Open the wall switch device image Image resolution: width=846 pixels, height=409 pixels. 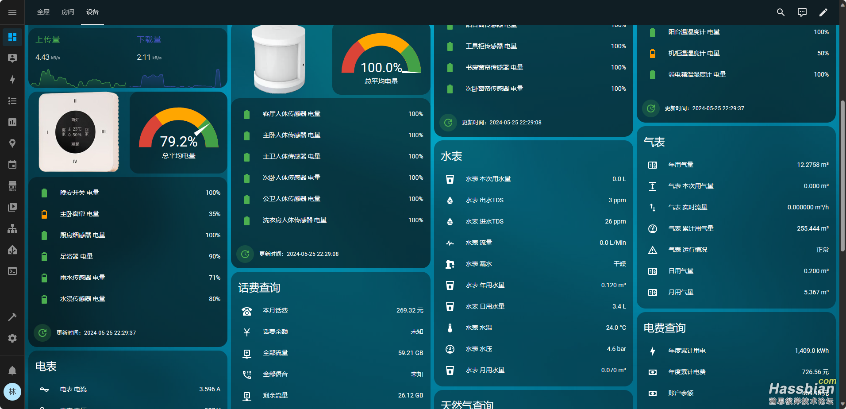click(x=79, y=132)
